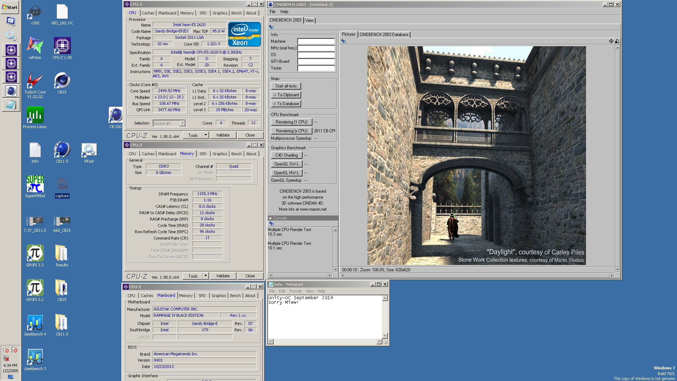Expand Tools dropdown arrow in top CPU-Z window
The height and width of the screenshot is (381, 677).
[x=206, y=135]
